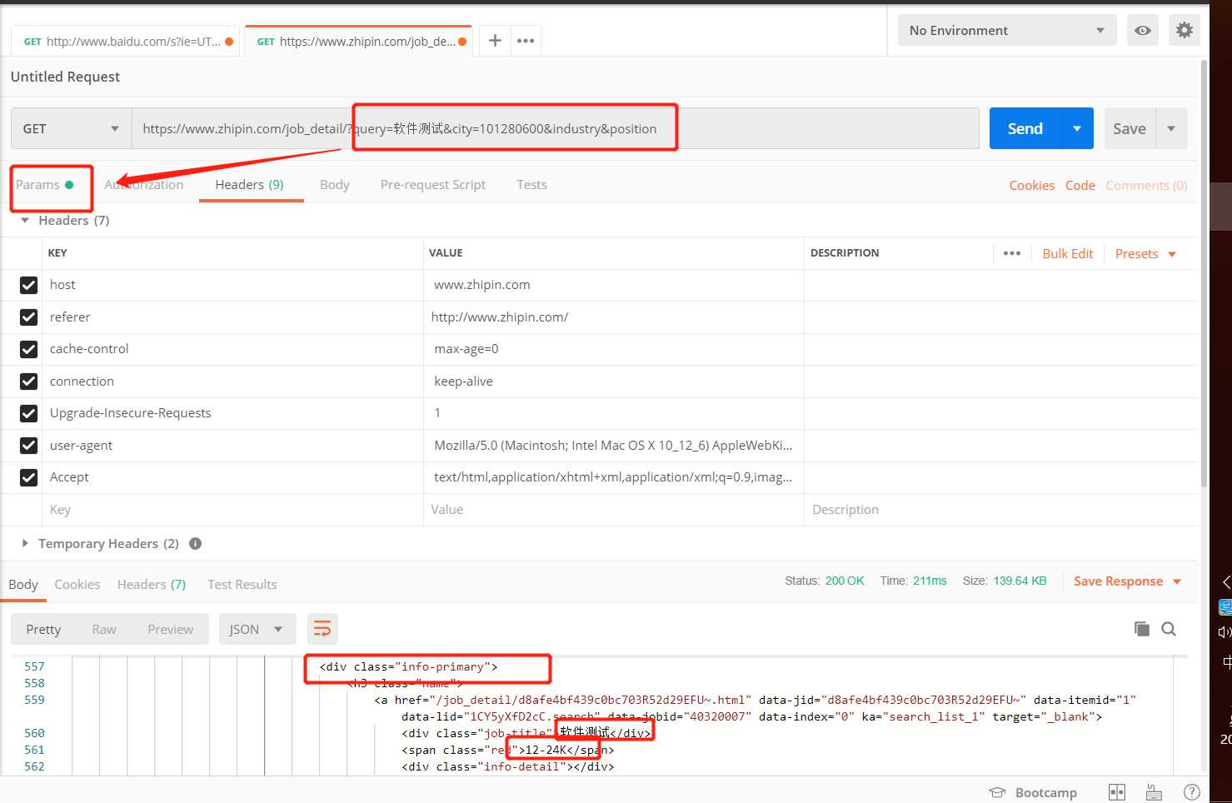Screen dimensions: 1232x803
Task: Uncheck the host header checkbox
Action: pos(28,285)
